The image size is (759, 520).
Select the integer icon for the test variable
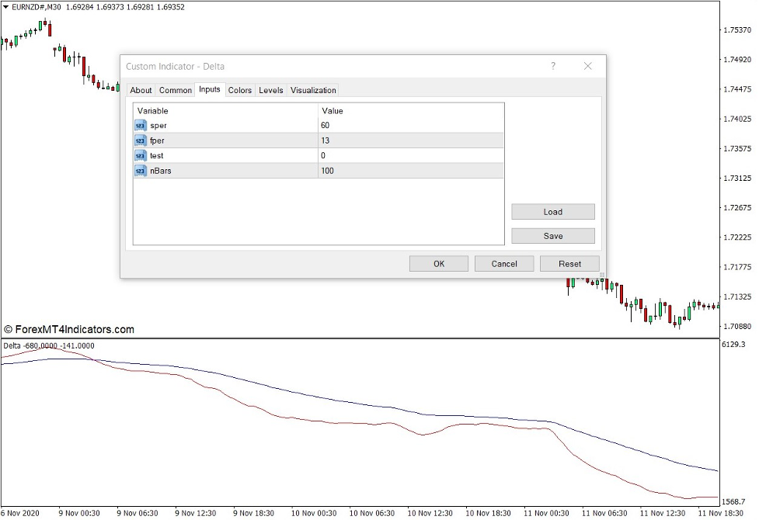140,155
